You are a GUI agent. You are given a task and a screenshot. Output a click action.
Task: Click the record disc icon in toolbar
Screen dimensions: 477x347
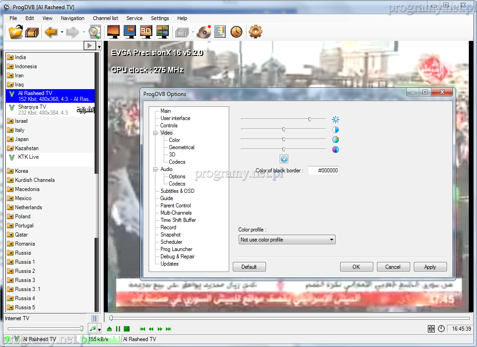(x=205, y=32)
